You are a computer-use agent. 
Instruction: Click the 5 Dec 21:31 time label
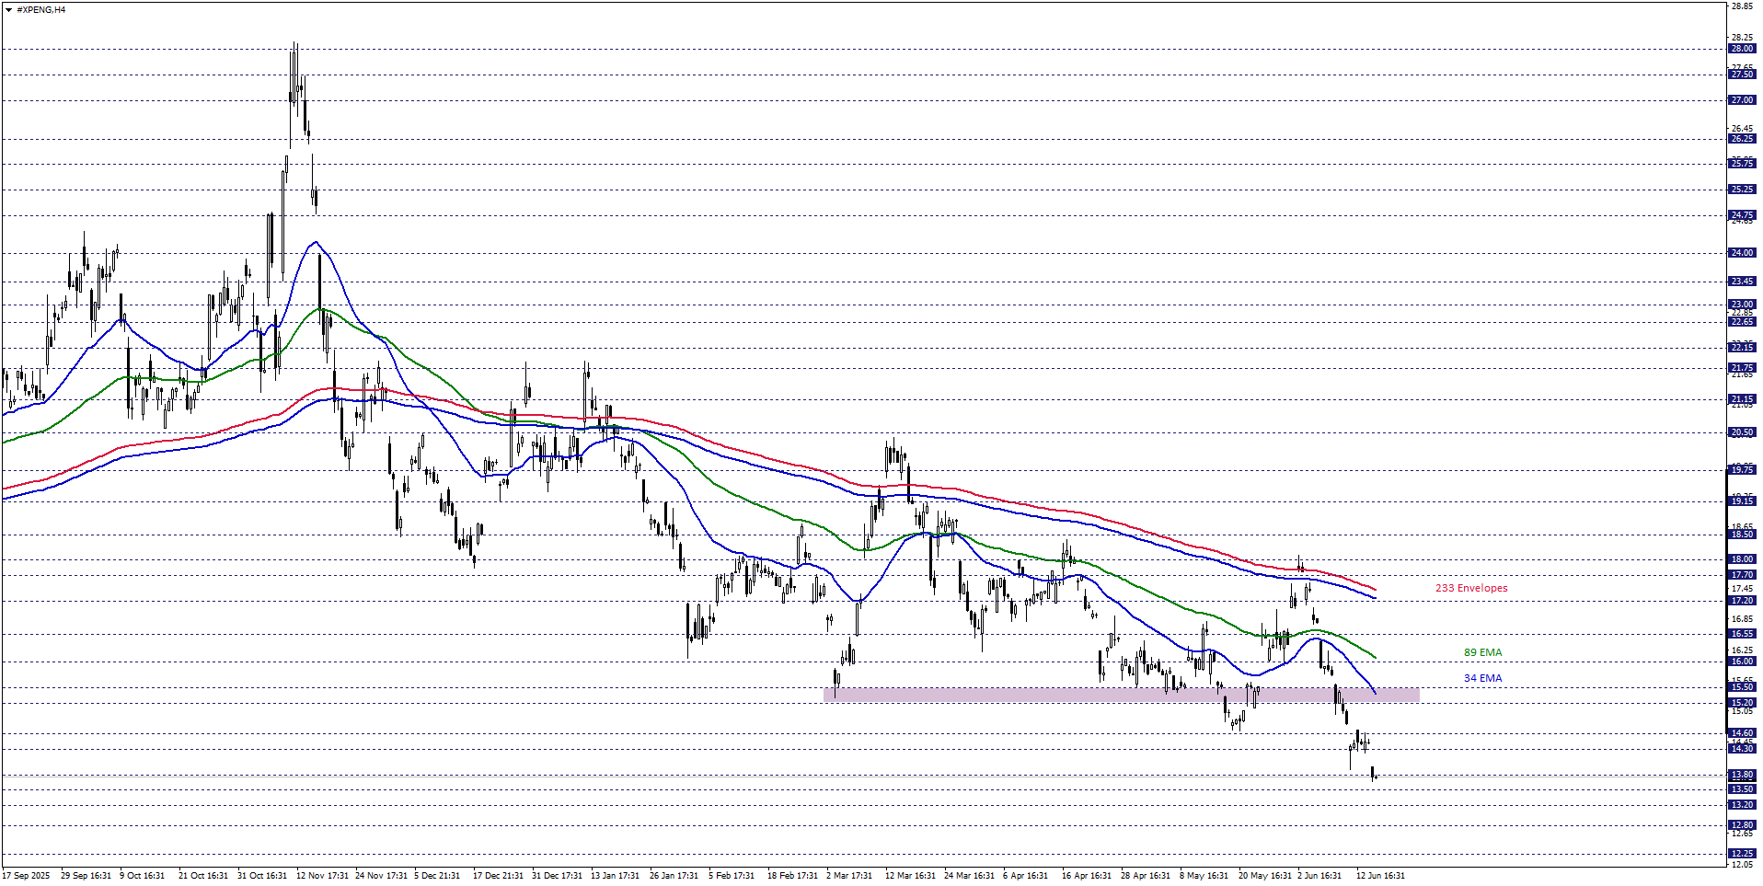[437, 876]
